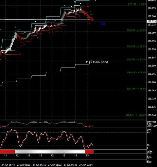Screen dimensions: 157x167
Task: Click indicator scale value -189.1603
Action: (x=152, y=126)
